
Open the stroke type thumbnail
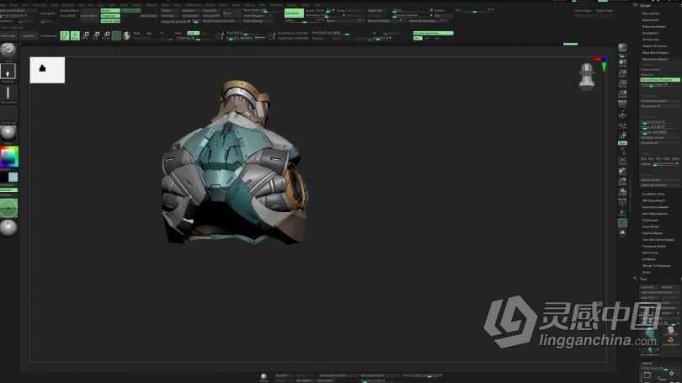[x=8, y=72]
